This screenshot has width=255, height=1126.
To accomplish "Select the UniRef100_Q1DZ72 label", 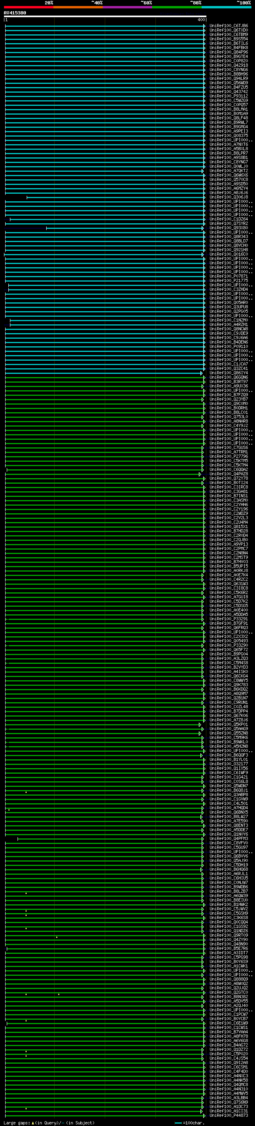I will coord(229,1049).
